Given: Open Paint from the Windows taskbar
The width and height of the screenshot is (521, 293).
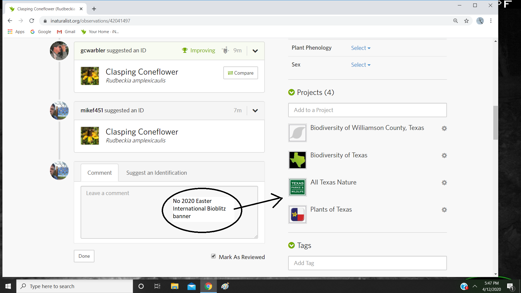Looking at the screenshot, I should 225,286.
